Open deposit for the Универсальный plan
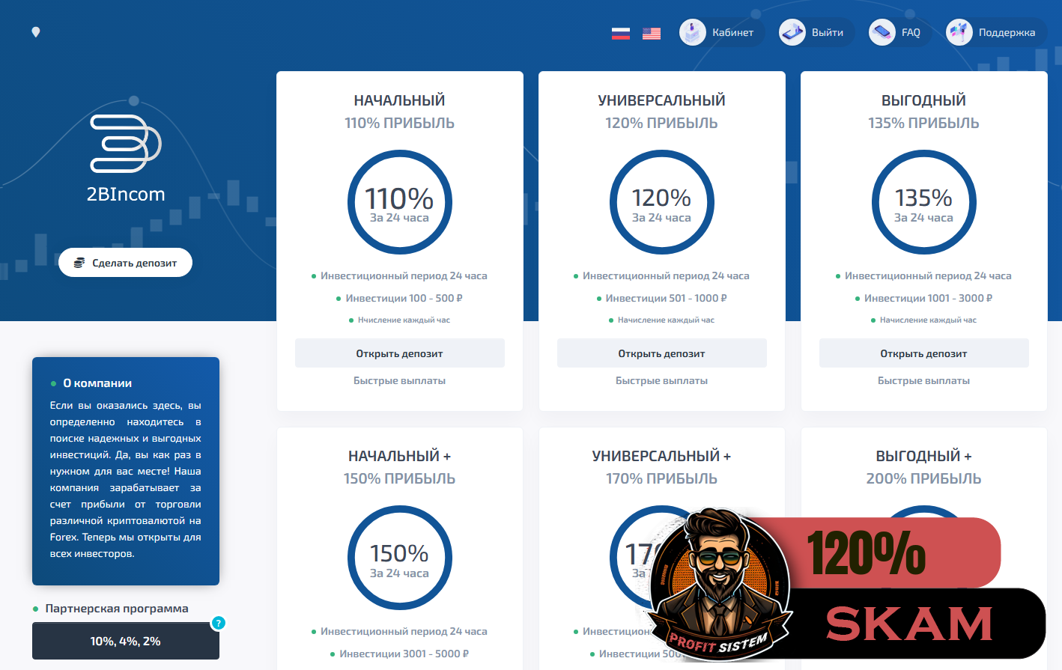The image size is (1062, 670). [x=661, y=353]
